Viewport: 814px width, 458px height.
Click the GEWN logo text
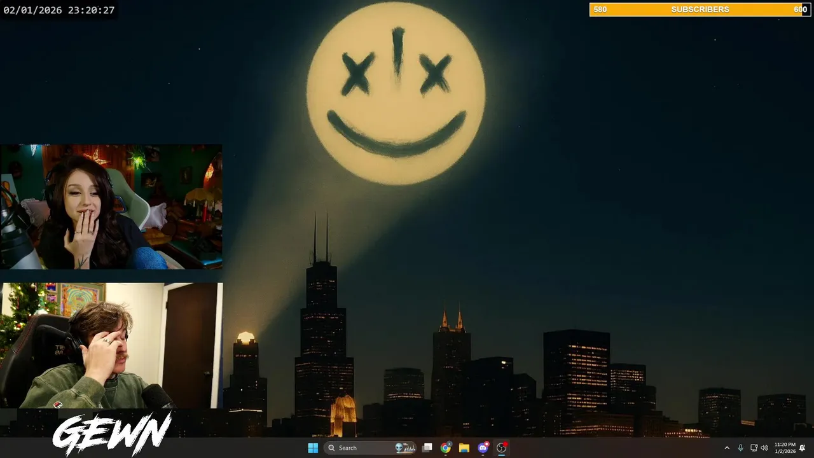click(x=112, y=434)
